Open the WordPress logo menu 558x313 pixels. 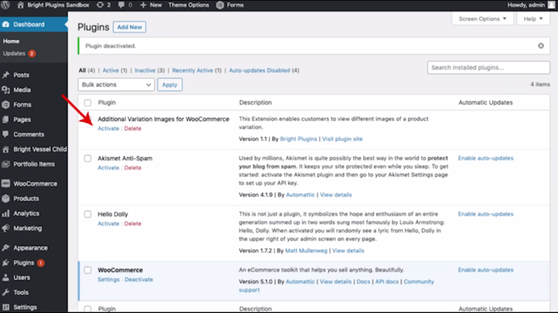click(6, 5)
